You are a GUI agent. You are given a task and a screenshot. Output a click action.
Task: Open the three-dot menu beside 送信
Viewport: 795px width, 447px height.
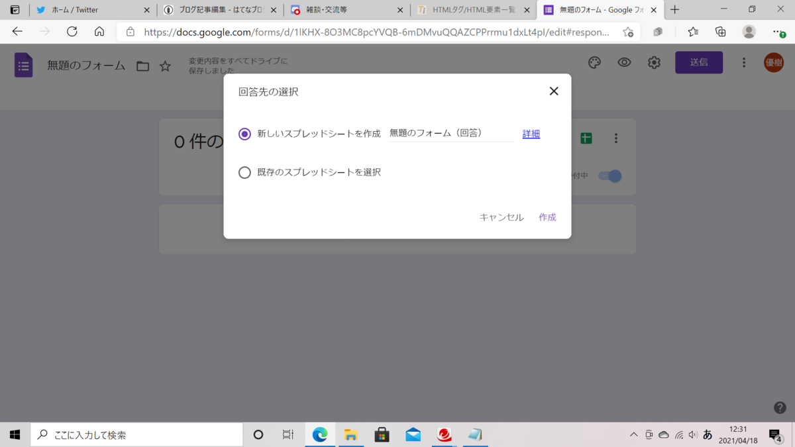click(x=744, y=62)
